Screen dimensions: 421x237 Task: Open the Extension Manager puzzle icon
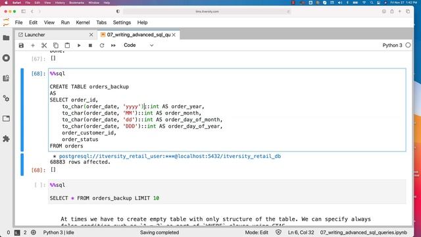(x=6, y=139)
